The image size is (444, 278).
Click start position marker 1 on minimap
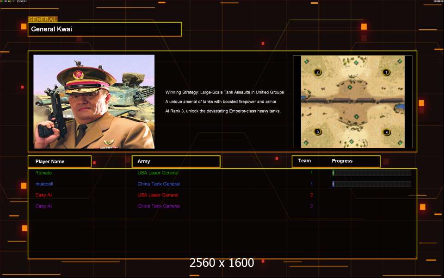(386, 72)
